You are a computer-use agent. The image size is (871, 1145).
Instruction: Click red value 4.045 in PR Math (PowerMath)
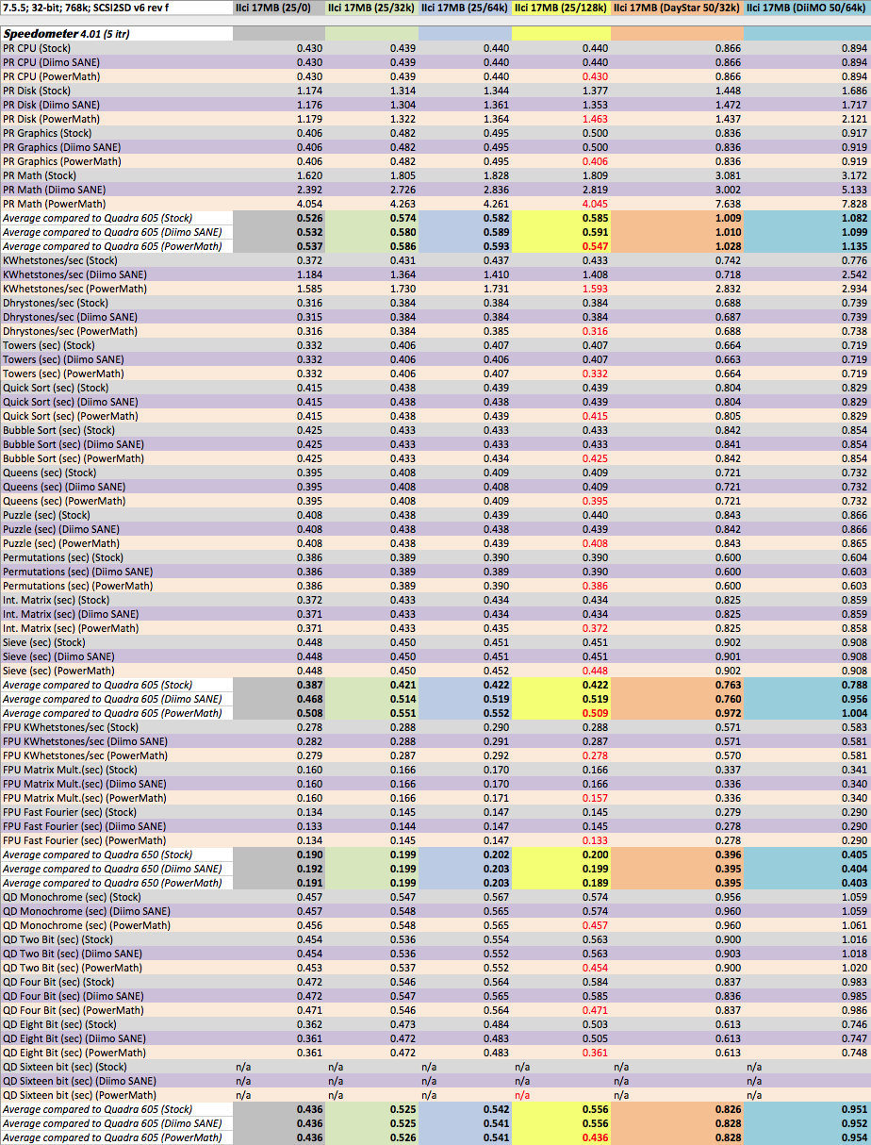coord(594,203)
